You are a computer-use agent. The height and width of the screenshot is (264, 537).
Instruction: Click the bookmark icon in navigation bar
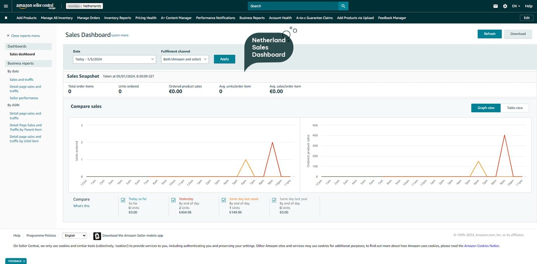(x=6, y=18)
